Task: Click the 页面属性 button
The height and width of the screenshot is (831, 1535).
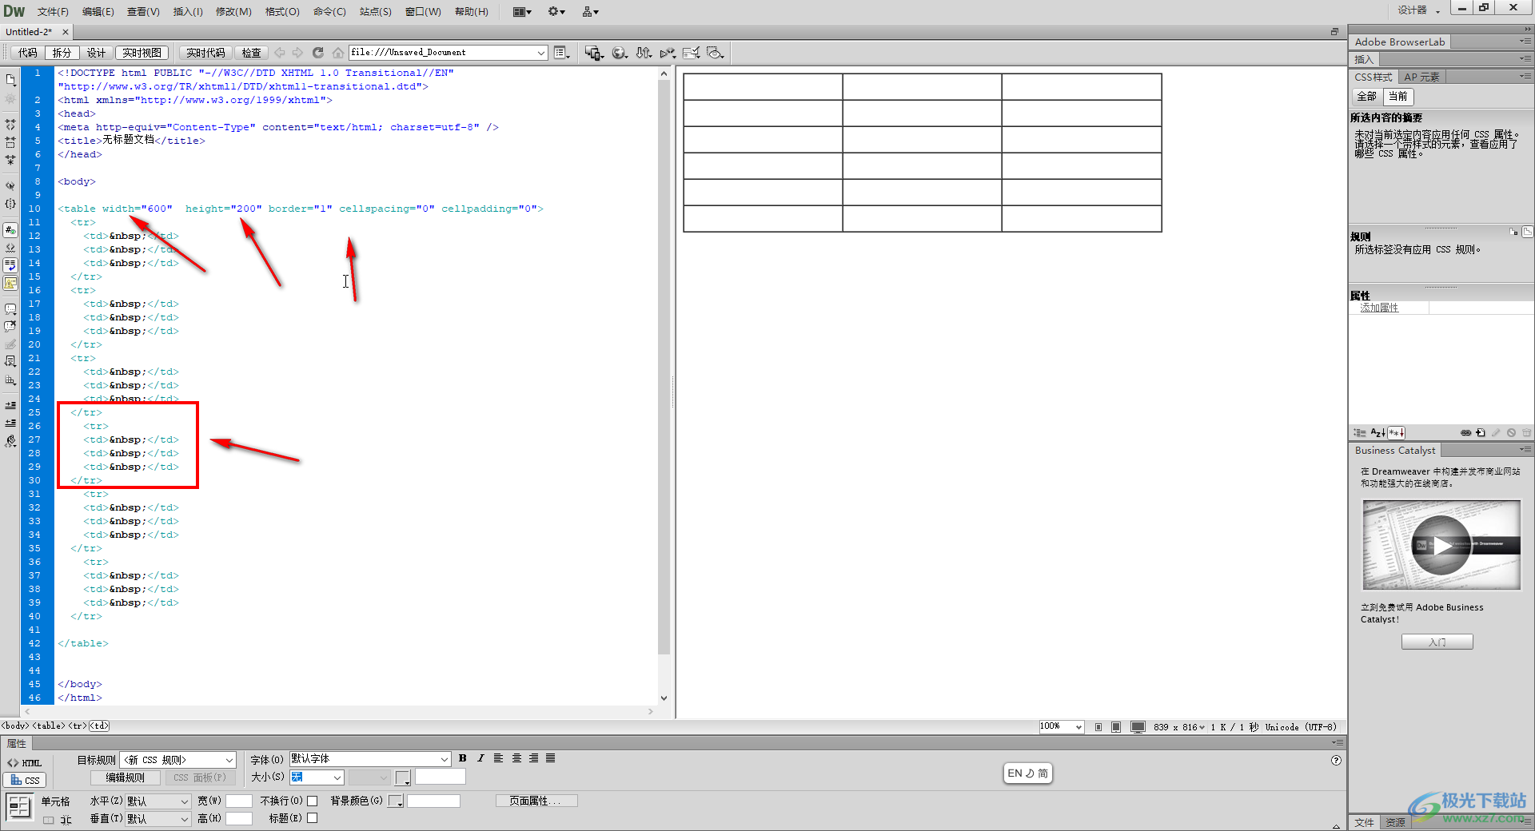Action: click(x=536, y=801)
